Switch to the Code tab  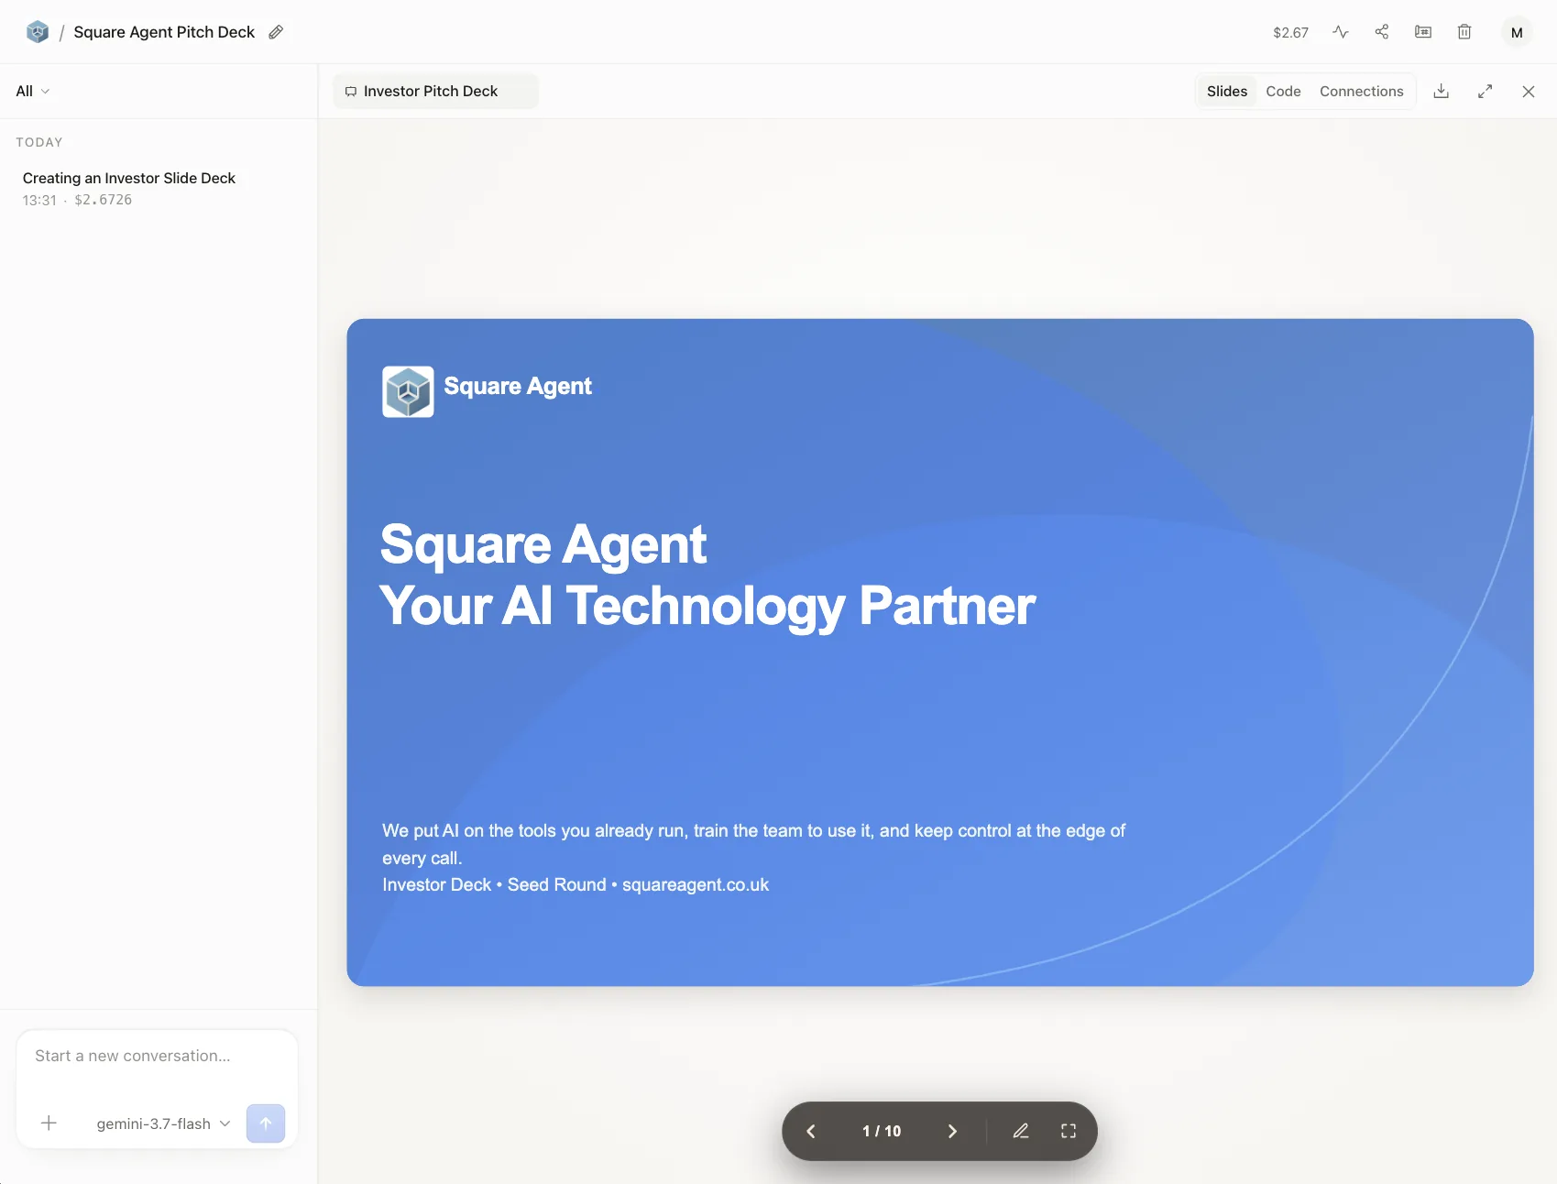(1283, 91)
